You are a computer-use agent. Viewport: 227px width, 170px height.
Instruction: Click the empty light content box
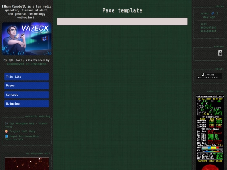(x=122, y=21)
